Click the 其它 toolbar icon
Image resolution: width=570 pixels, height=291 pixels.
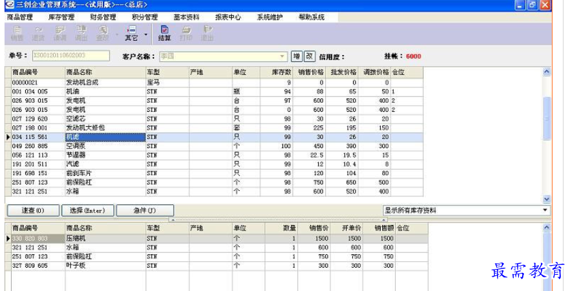tap(131, 34)
